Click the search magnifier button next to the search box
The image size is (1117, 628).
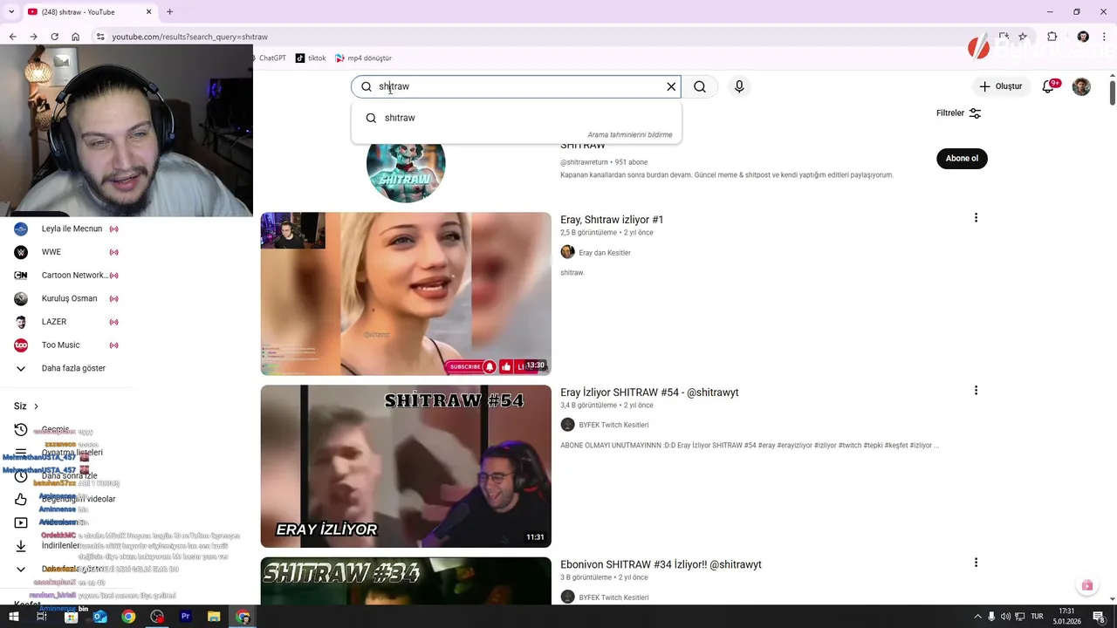700,86
